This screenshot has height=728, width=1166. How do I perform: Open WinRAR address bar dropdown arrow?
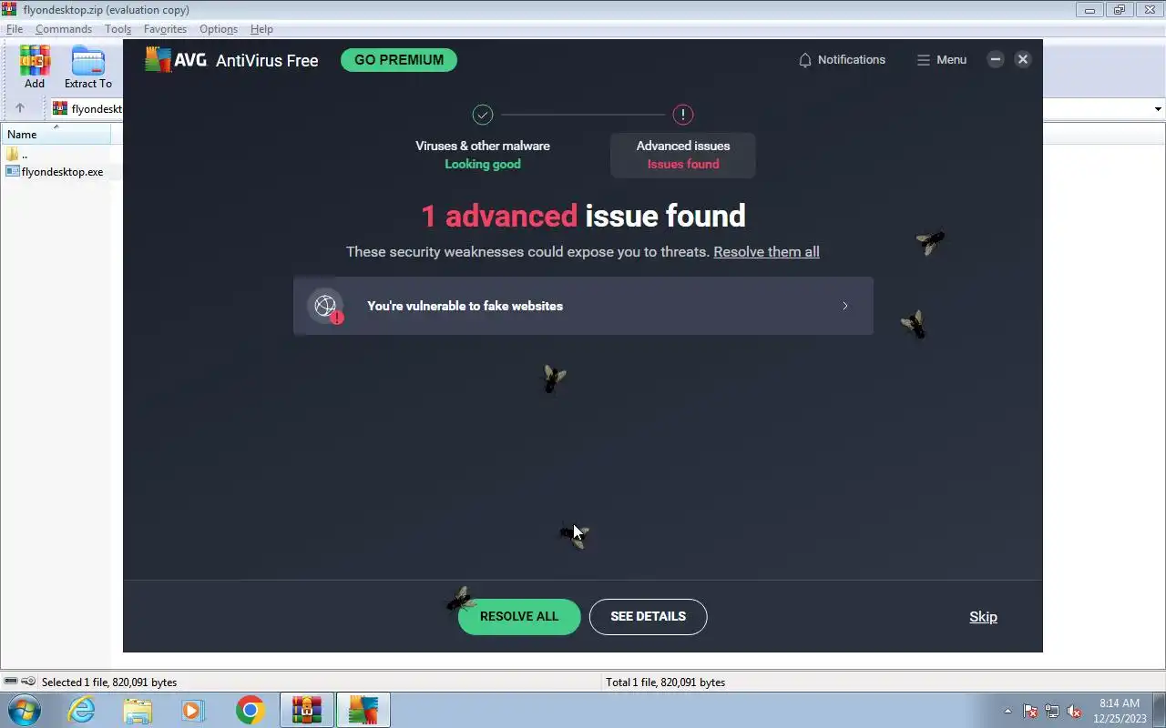(x=1158, y=109)
